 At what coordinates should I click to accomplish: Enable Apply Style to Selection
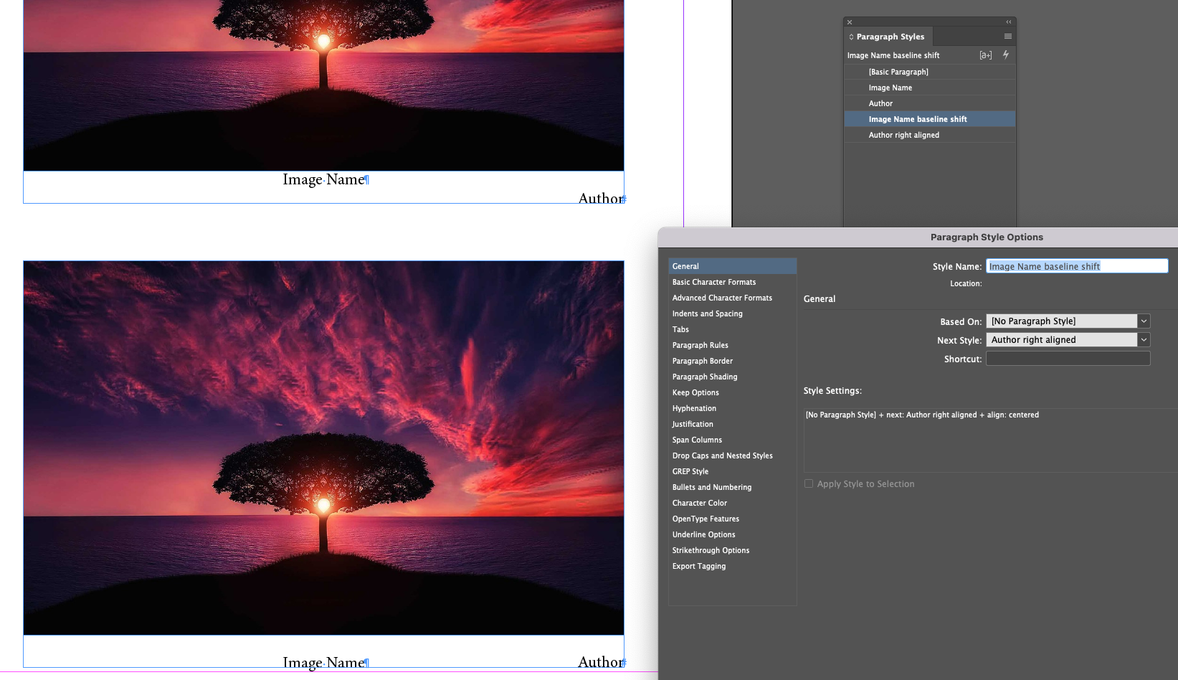coord(809,483)
